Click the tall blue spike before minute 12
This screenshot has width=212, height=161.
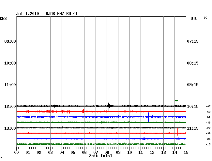click(148, 117)
